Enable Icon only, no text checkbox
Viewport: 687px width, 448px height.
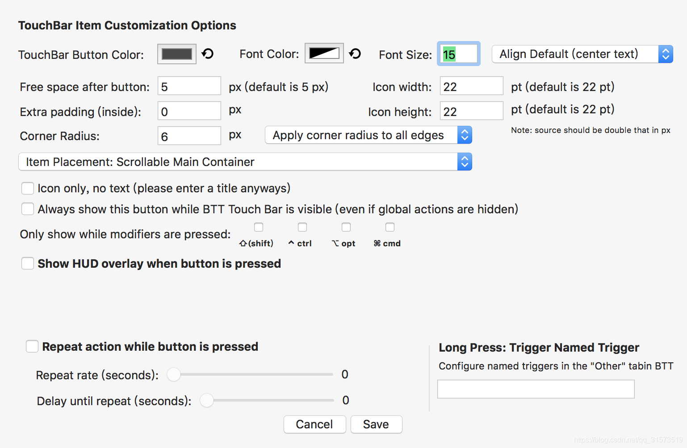28,188
